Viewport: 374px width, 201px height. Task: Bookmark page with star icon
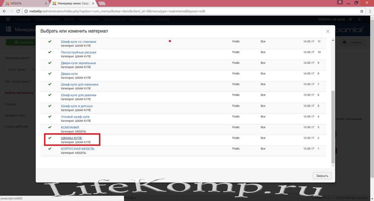click(x=362, y=11)
